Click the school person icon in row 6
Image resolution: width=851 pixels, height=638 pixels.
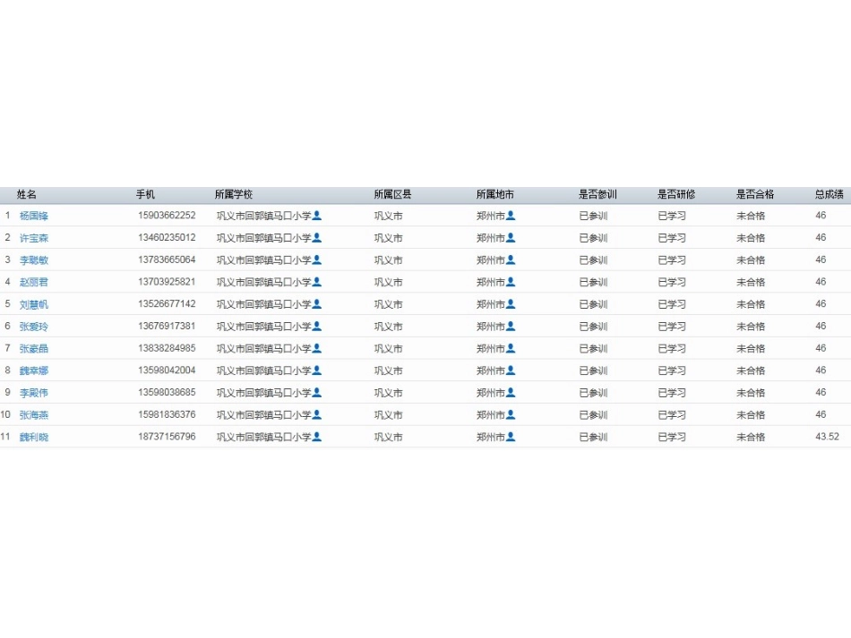click(x=317, y=326)
